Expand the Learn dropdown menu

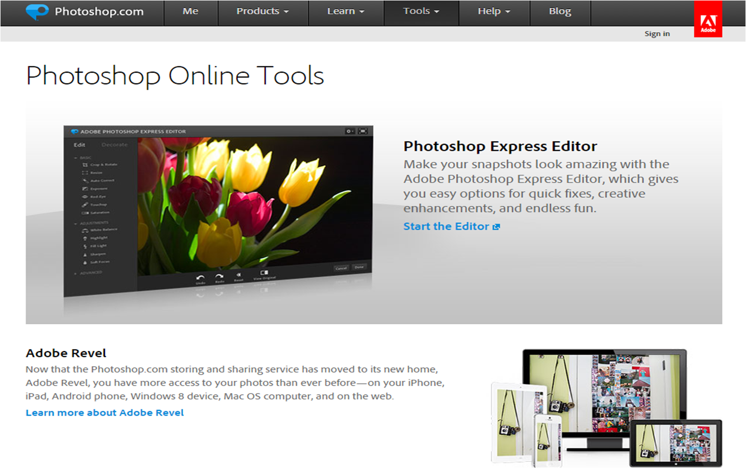point(346,11)
